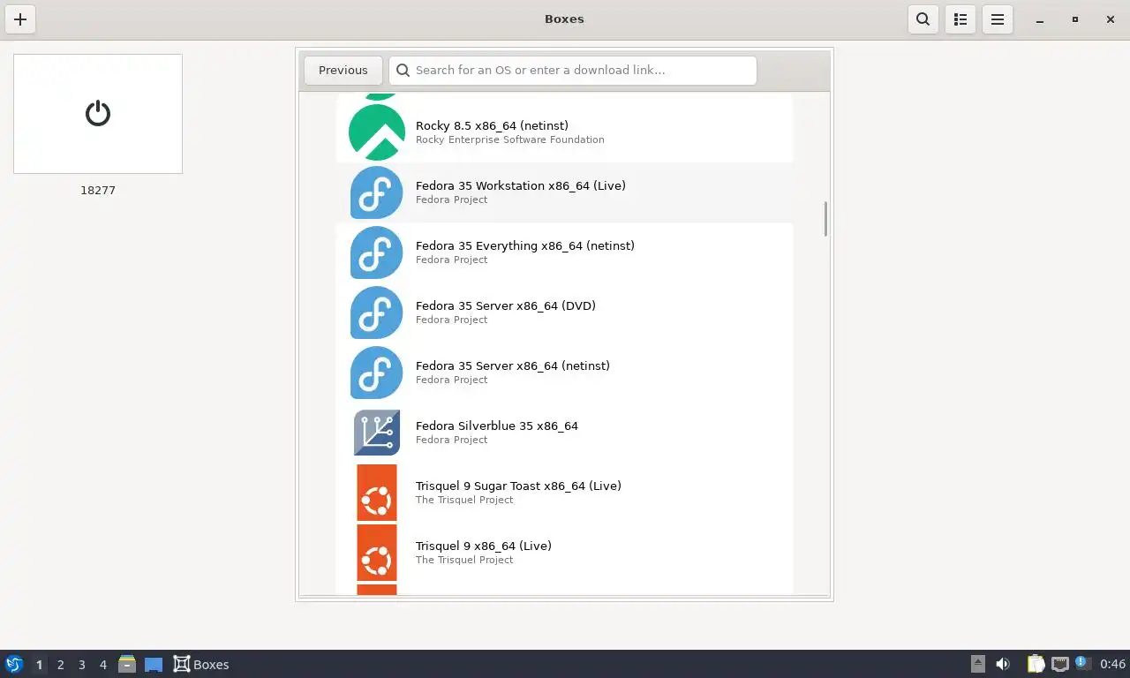Select workspace 1 in the pager
Screen dimensions: 1130x678
(x=39, y=665)
